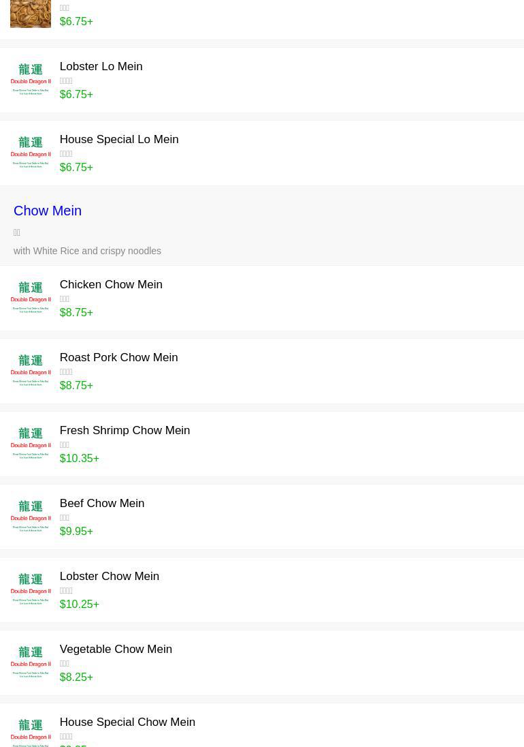Click the Roast Pork Chow Mein logo icon
524x747 pixels.
(x=31, y=371)
